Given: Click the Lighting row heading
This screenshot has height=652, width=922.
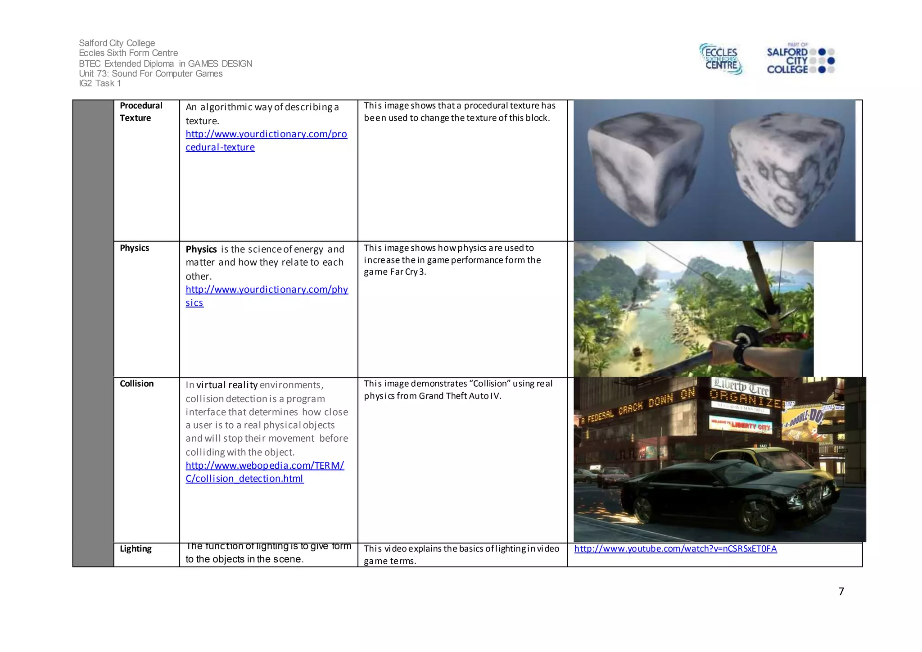Looking at the screenshot, I should (136, 548).
